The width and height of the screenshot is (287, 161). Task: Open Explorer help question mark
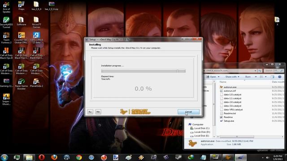(x=280, y=77)
